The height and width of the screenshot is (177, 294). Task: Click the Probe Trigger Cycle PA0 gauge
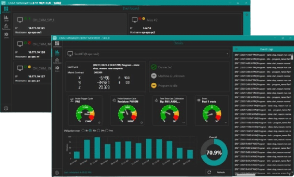tap(85, 114)
